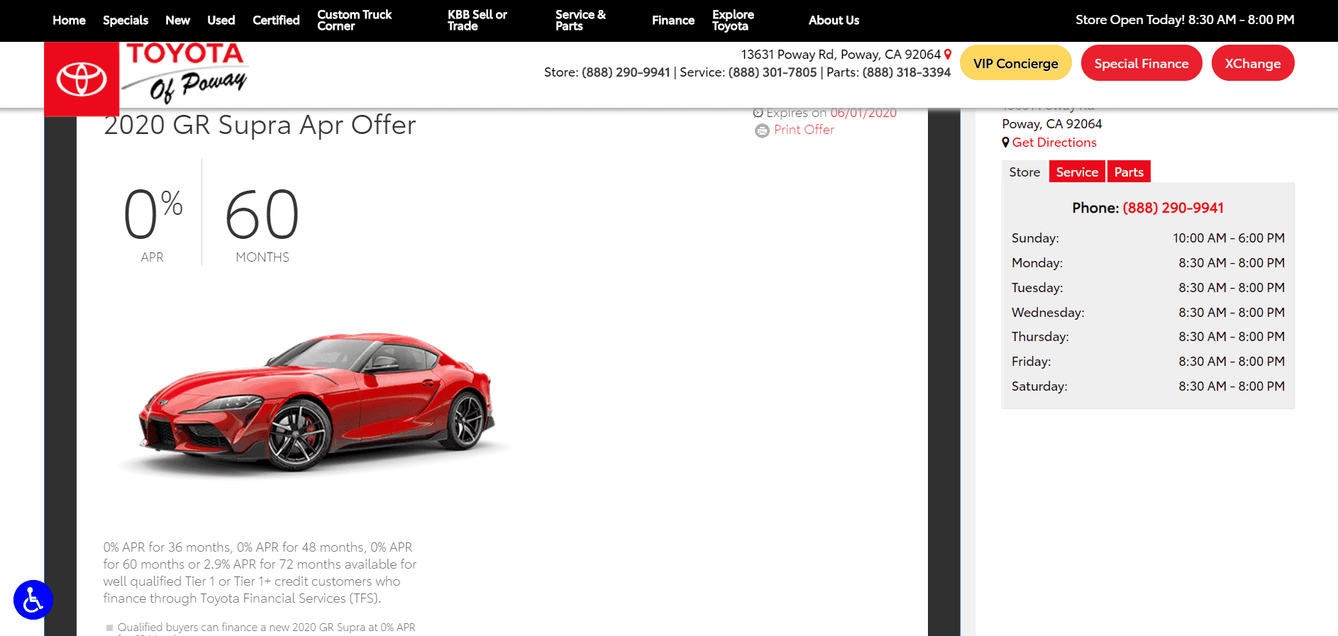Click the Saturday hours row
The height and width of the screenshot is (636, 1338).
1148,386
